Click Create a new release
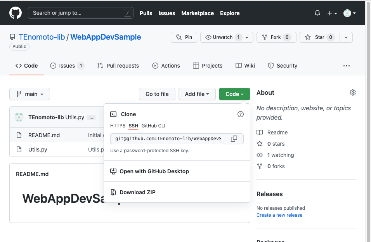Image resolution: width=371 pixels, height=242 pixels. point(279,215)
